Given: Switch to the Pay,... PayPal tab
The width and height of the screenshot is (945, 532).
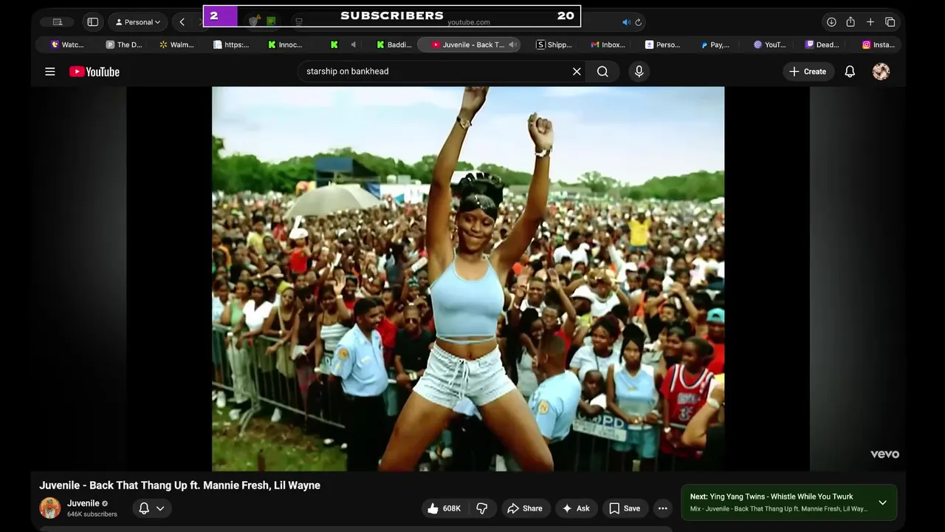Looking at the screenshot, I should pos(715,45).
